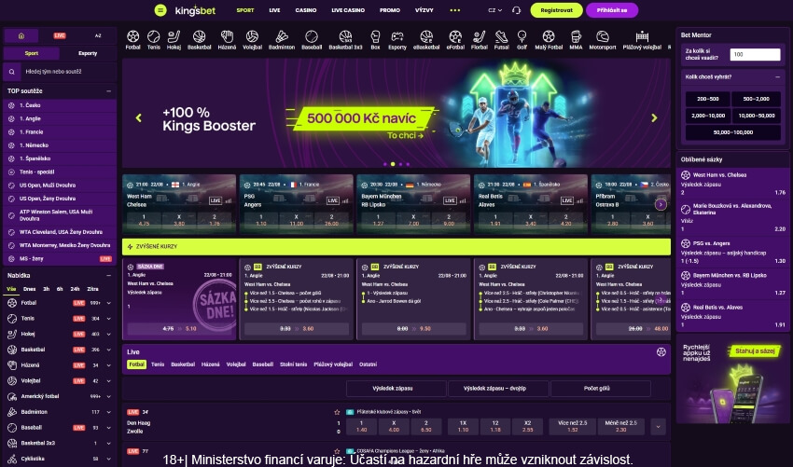Screen dimensions: 793x467
Task: Go to next banner slide arrow
Action: tap(654, 117)
